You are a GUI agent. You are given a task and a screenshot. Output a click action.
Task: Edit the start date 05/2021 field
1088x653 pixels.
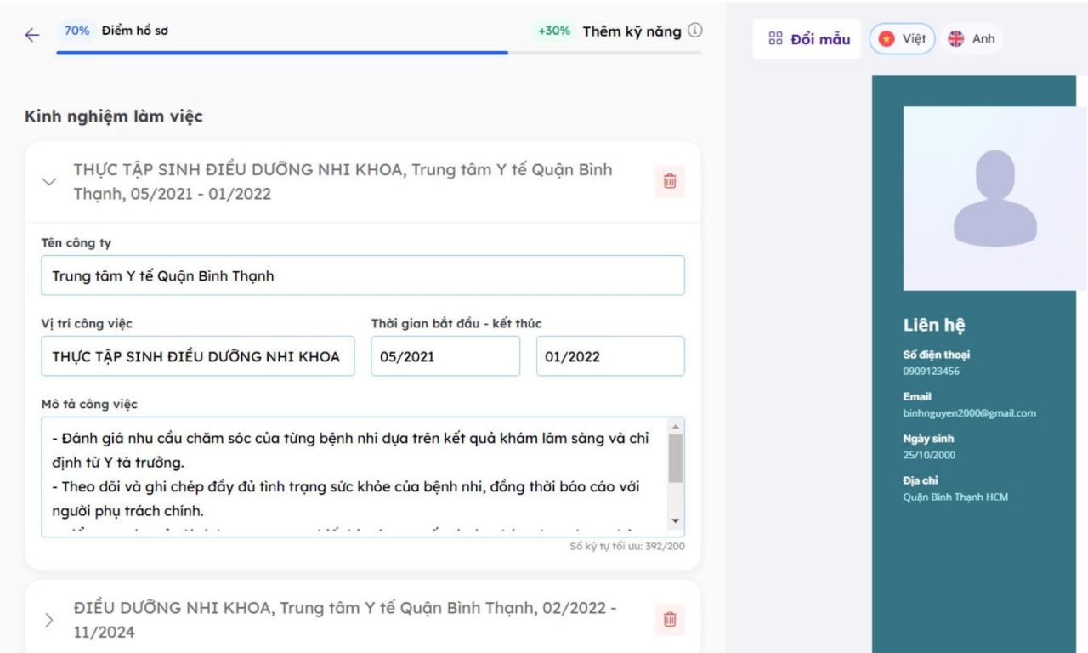[x=445, y=356]
